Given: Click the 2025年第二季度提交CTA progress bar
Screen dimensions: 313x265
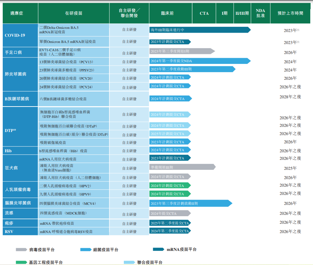Looking at the screenshot, I should (170, 223).
